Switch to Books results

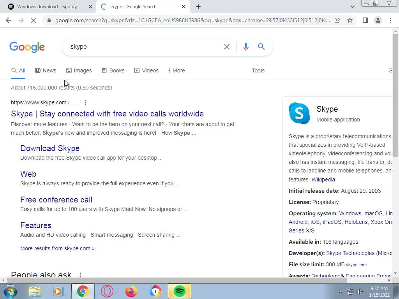pos(113,71)
